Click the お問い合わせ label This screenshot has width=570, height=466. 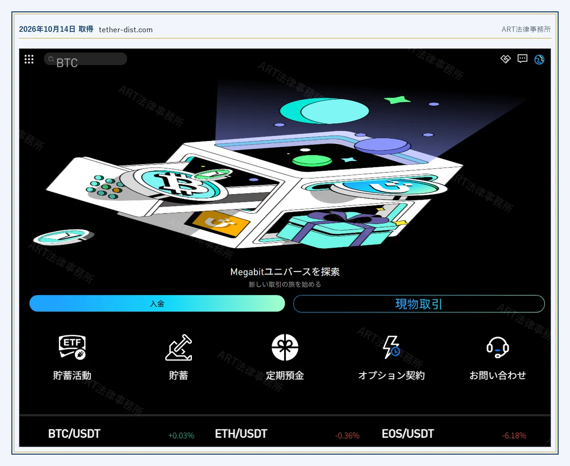pyautogui.click(x=498, y=375)
